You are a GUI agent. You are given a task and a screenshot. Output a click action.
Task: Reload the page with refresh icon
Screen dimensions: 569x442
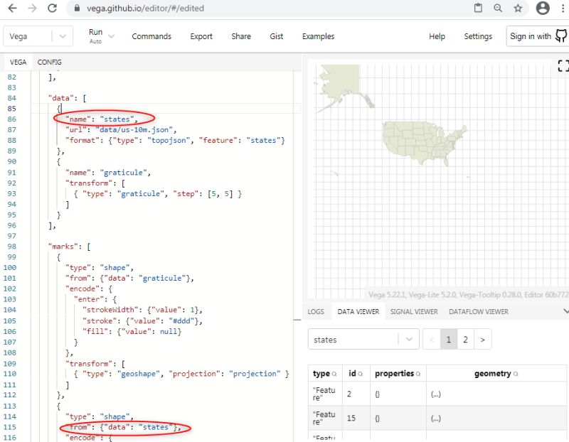coord(52,8)
